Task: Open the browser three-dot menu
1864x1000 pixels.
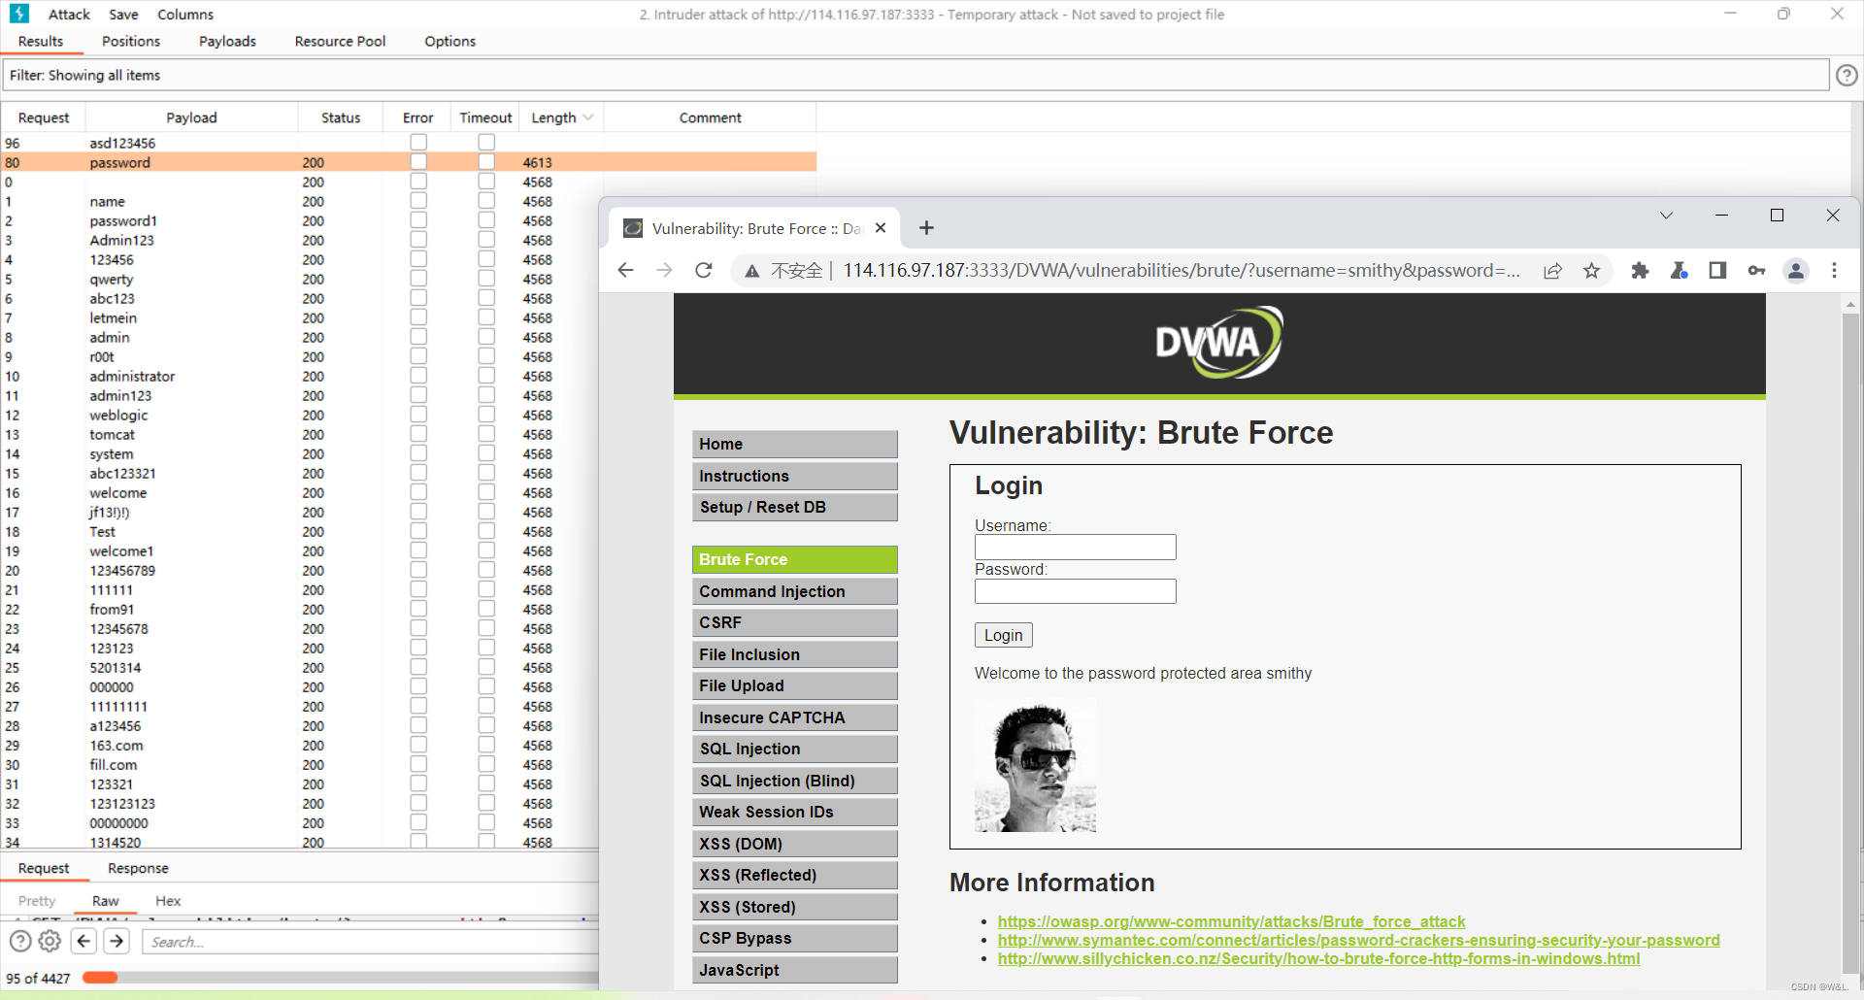Action: 1834,271
